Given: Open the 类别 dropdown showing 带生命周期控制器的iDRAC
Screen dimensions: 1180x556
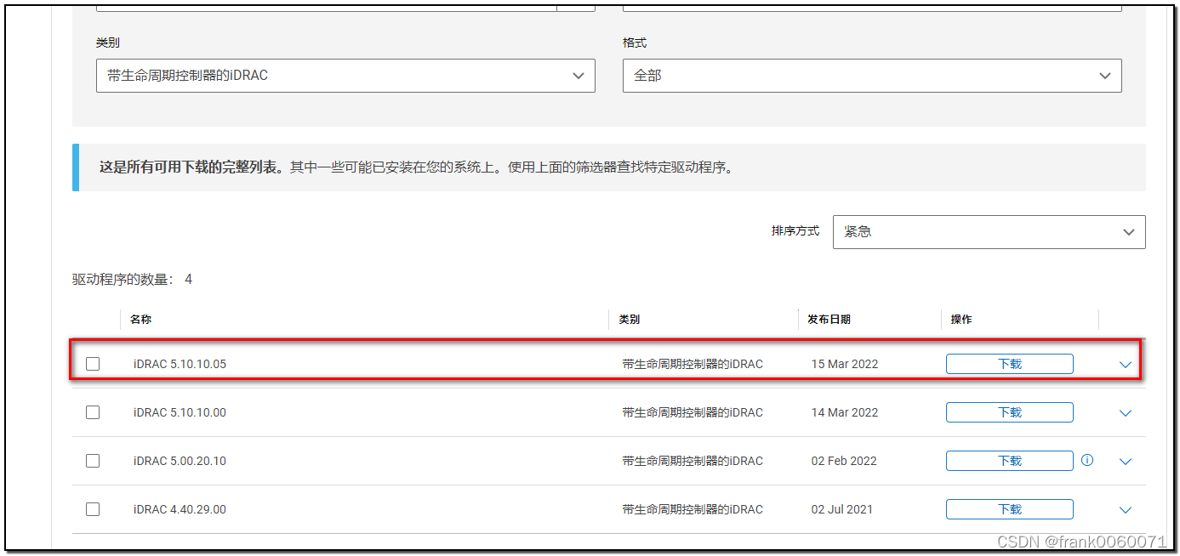Looking at the screenshot, I should [x=345, y=76].
